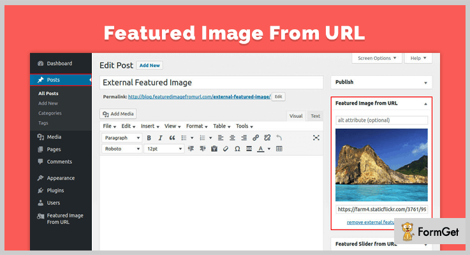Decrease indent (outdent icon)

tap(191, 149)
